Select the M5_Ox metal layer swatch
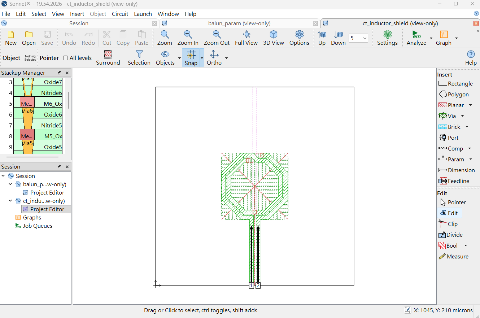This screenshot has height=318, width=480. point(27,136)
